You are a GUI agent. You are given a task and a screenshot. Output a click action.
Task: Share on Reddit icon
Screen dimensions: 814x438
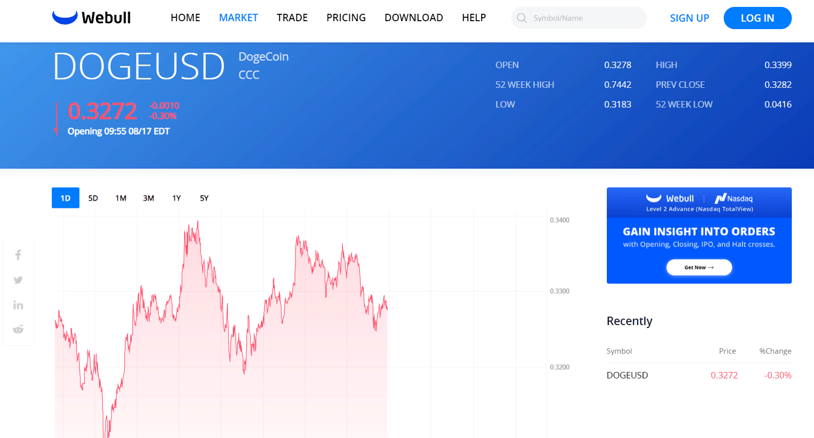(18, 329)
